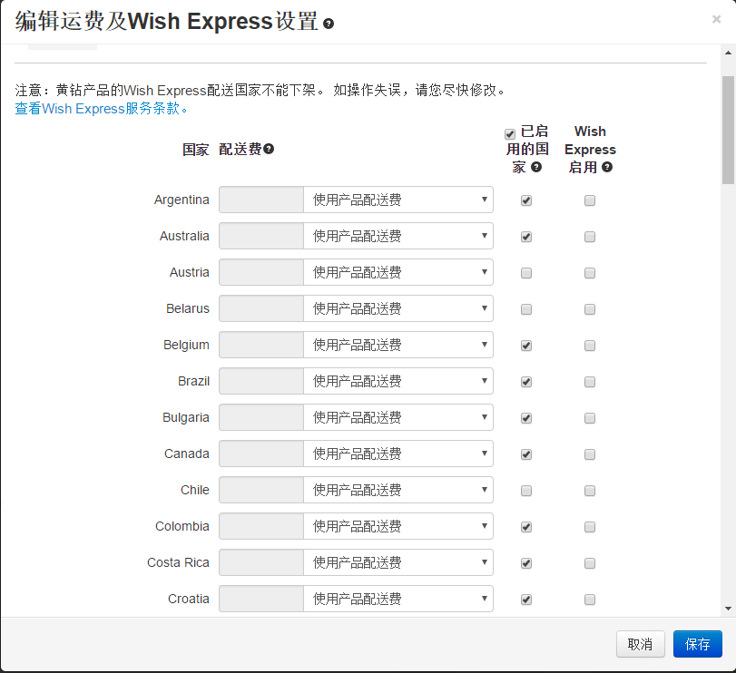Enable Wish Express for Australia

click(589, 237)
